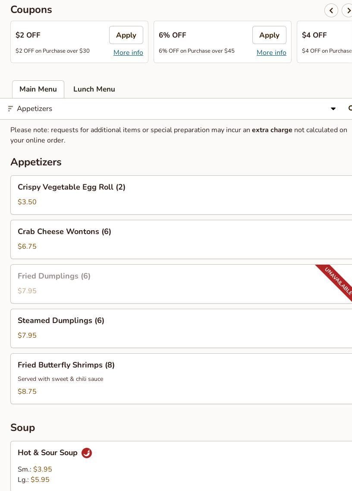This screenshot has height=491, width=352.
Task: Open the Lunch Menu tab
Action: pyautogui.click(x=94, y=89)
